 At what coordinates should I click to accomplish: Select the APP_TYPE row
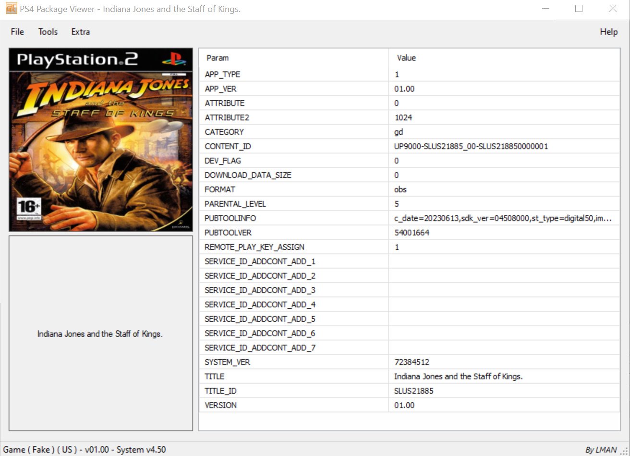(x=409, y=74)
